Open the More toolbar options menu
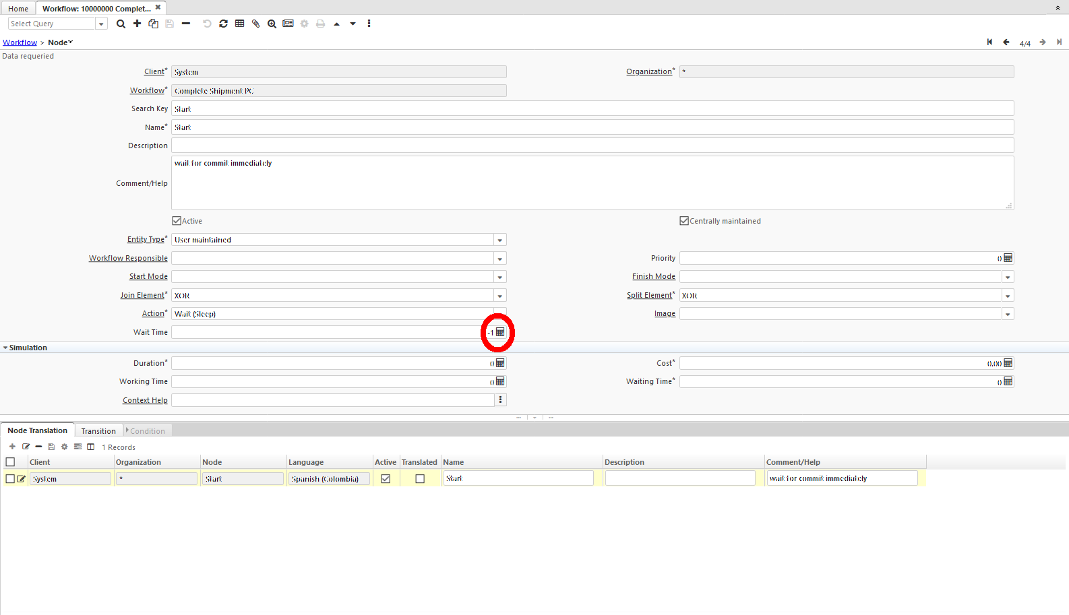Viewport: 1069px width, 615px height. pyautogui.click(x=369, y=24)
